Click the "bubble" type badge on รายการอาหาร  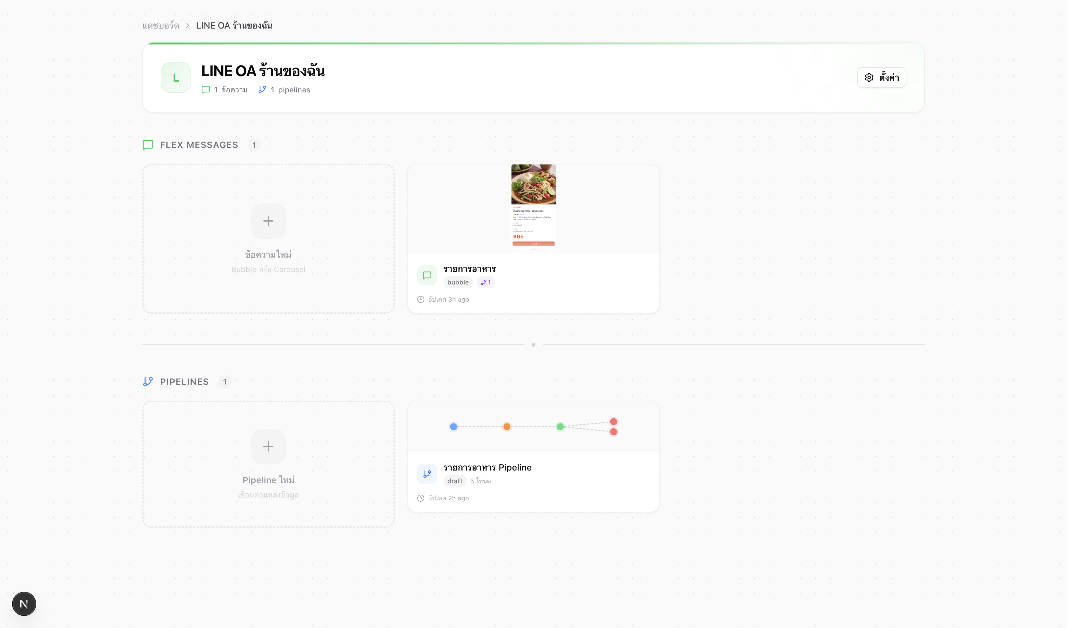coord(457,282)
